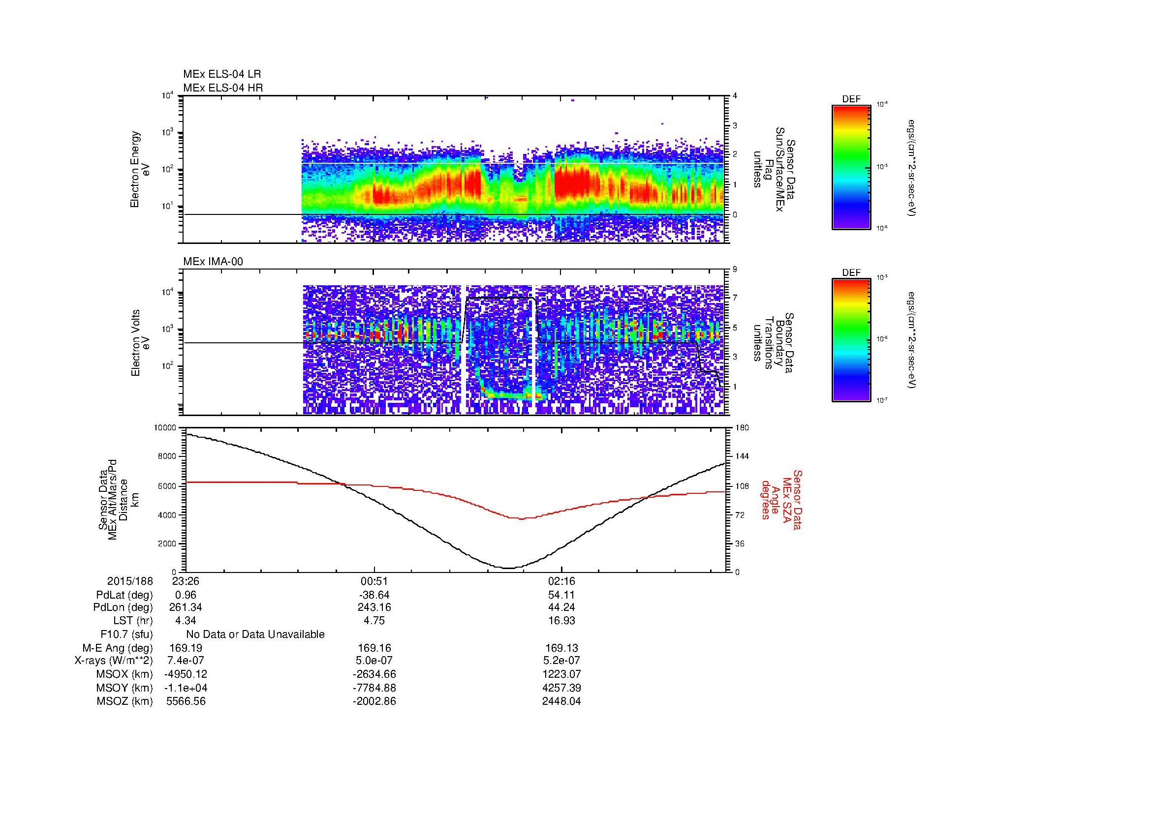Click the 'Boundary Transitions unitless' axis label
The width and height of the screenshot is (1151, 813).
click(x=775, y=343)
